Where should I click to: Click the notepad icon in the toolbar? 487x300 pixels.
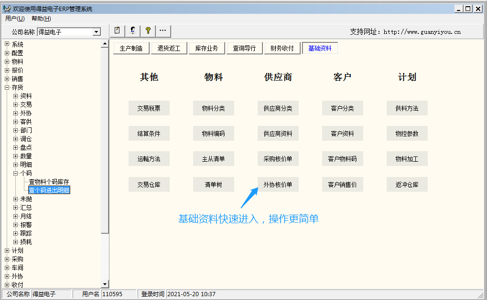[x=118, y=31]
